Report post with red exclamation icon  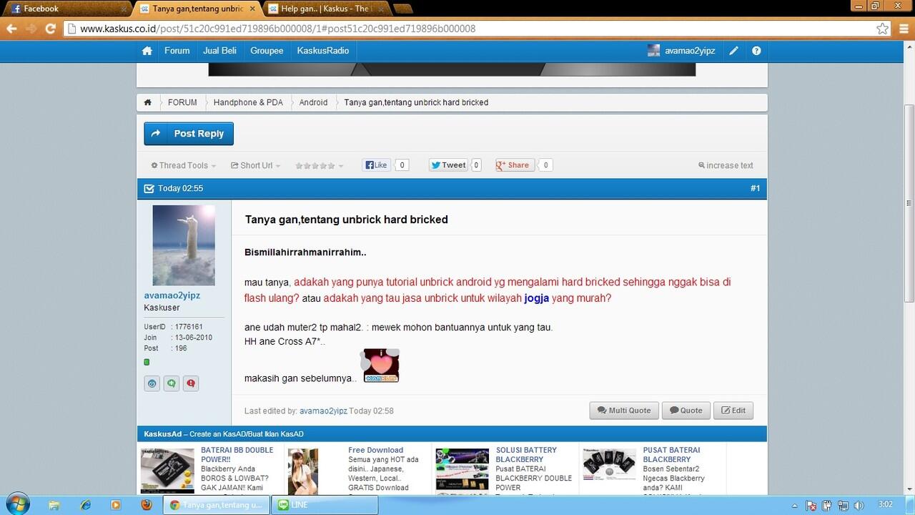pyautogui.click(x=191, y=383)
